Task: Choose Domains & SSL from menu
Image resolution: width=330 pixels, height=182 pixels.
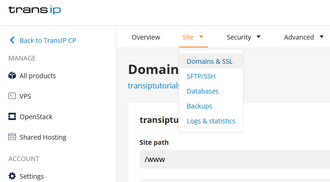Action: point(211,61)
